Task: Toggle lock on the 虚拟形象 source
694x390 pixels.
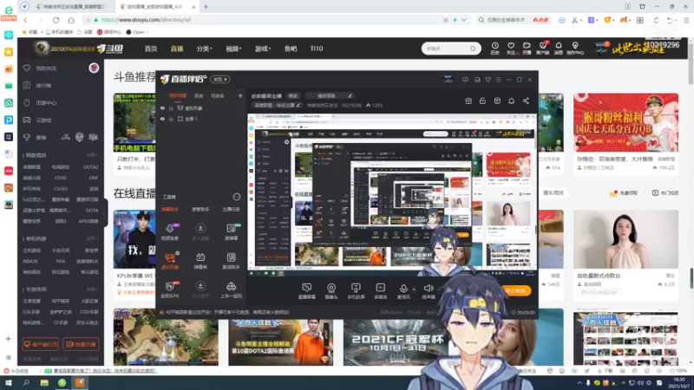Action: click(x=171, y=108)
